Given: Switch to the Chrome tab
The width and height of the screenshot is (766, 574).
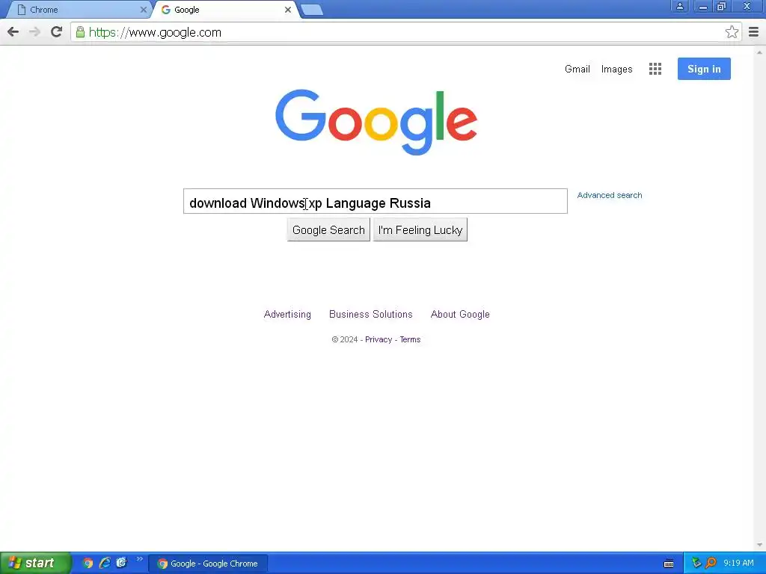Looking at the screenshot, I should point(78,10).
